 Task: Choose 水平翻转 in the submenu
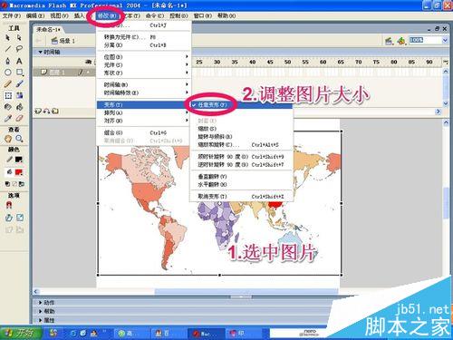coord(241,184)
